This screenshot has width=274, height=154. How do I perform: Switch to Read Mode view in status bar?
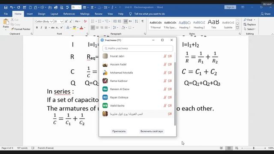point(221,148)
